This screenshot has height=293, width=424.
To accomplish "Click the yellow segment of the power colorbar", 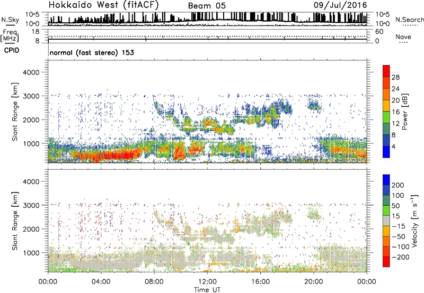I will click(386, 105).
